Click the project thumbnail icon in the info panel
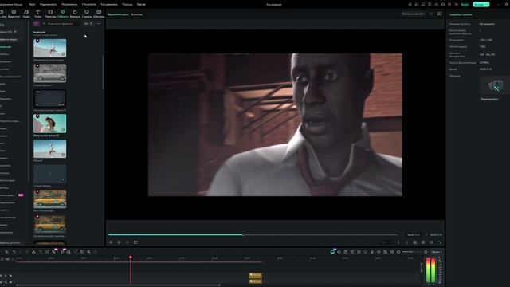 coord(495,86)
